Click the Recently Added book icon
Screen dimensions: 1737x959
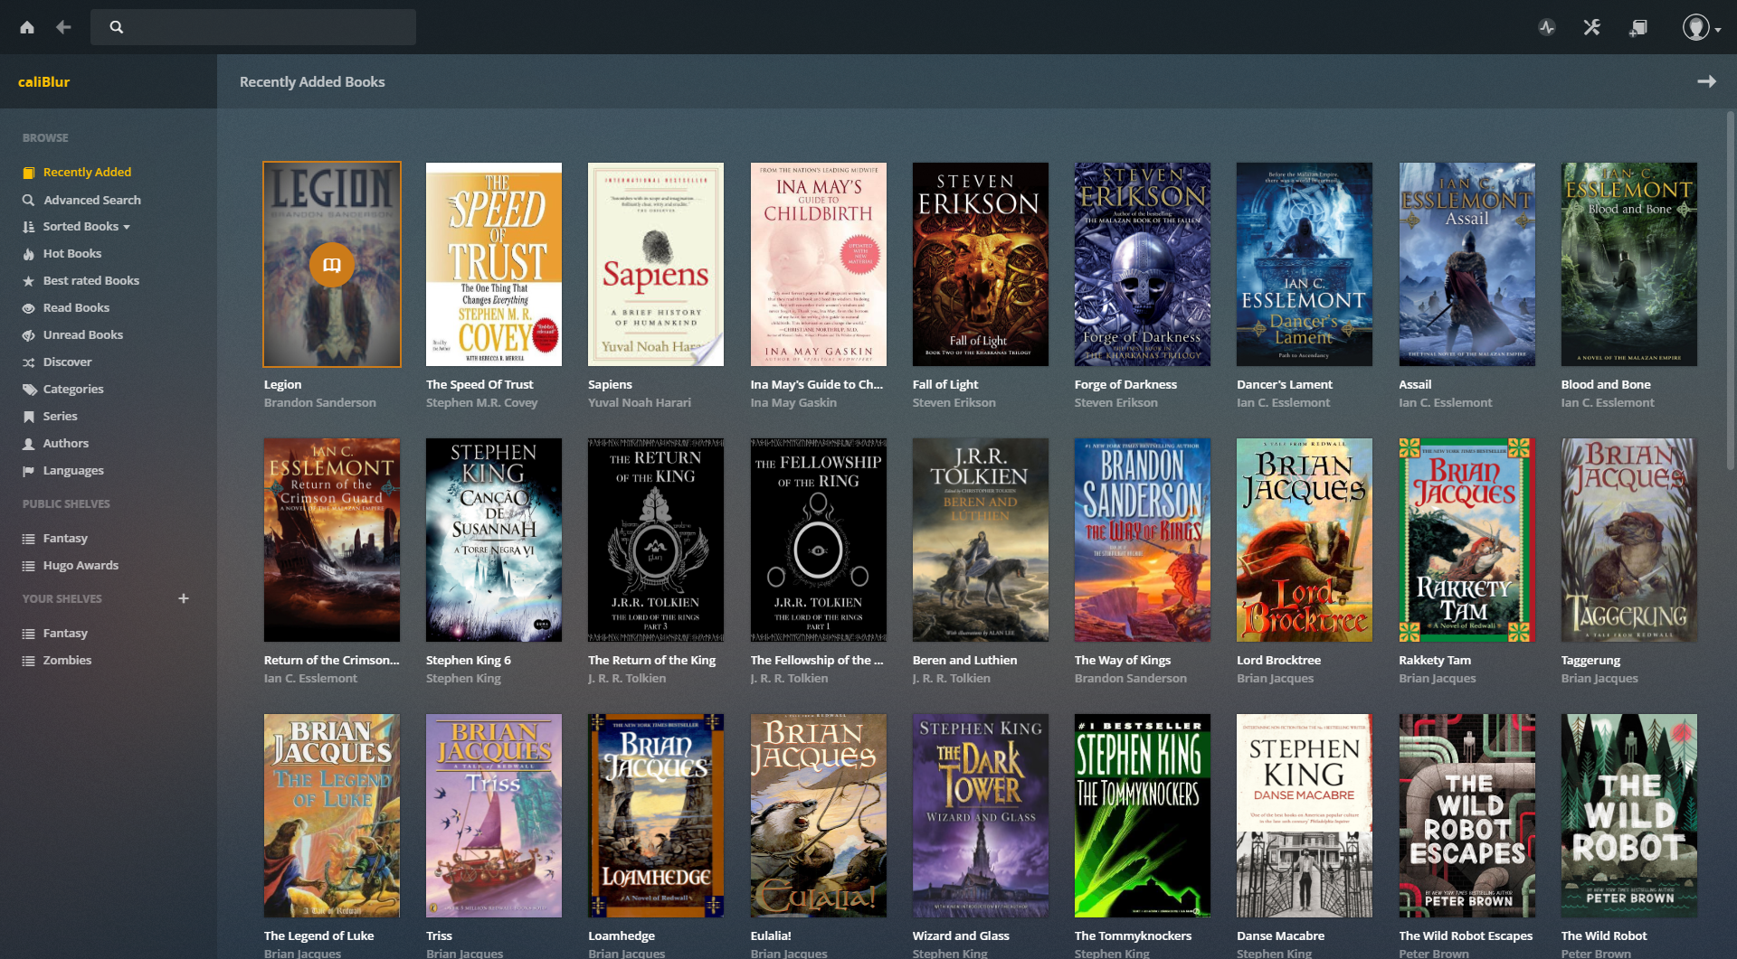click(x=29, y=173)
